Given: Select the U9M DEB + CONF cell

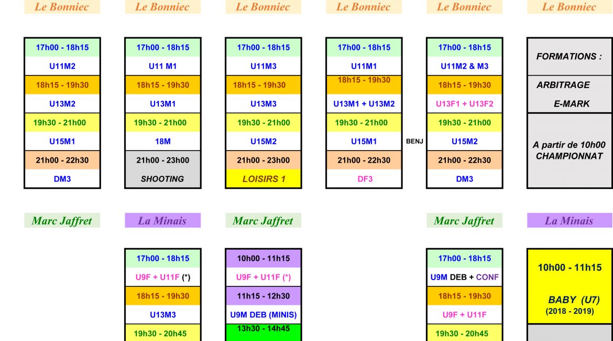Looking at the screenshot, I should click(x=465, y=277).
